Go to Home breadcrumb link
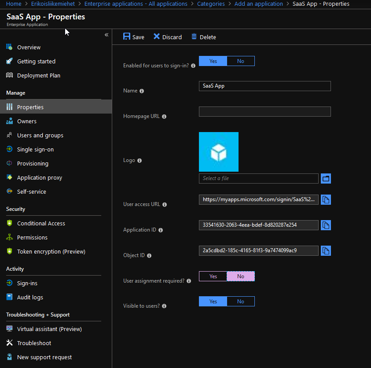The width and height of the screenshot is (371, 368). pos(14,4)
